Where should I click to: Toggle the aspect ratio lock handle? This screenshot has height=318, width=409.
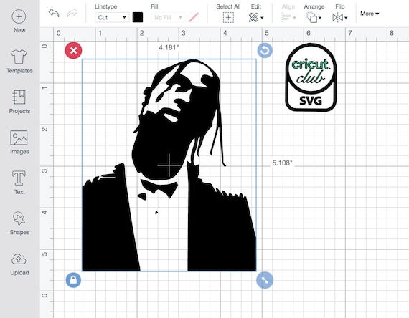pos(73,280)
